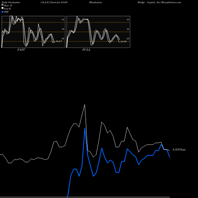198x198 pixels.
Task: Click the 'Bridge Capital, Inc' title text
Action: click(x=149, y=2)
